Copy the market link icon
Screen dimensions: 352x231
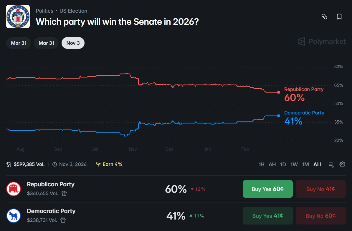324,17
